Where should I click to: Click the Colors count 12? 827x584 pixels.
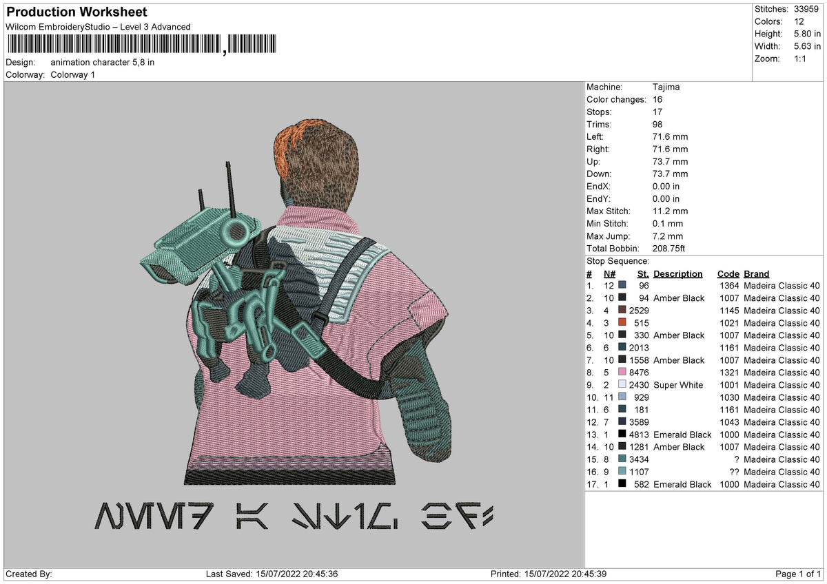pos(799,21)
